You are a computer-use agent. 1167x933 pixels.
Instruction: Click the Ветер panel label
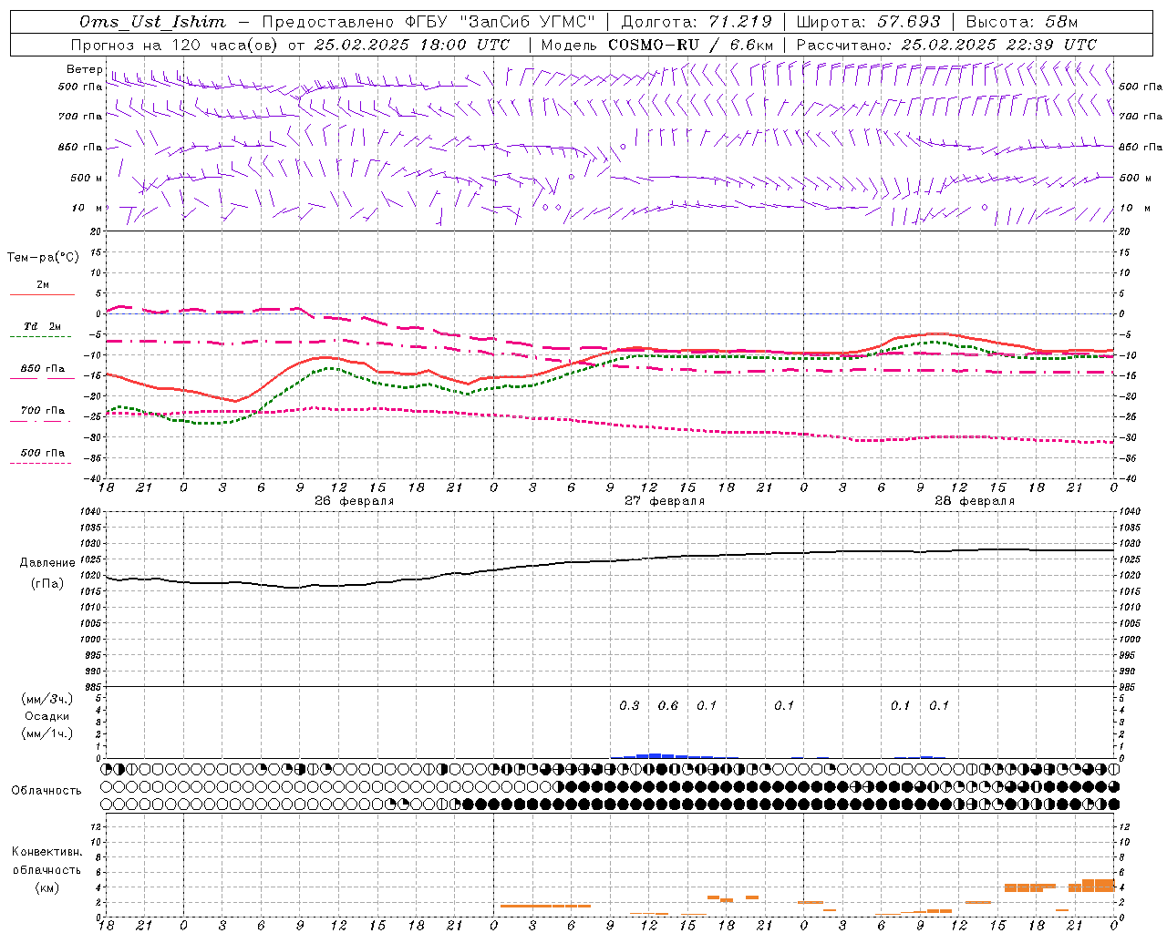coord(84,69)
